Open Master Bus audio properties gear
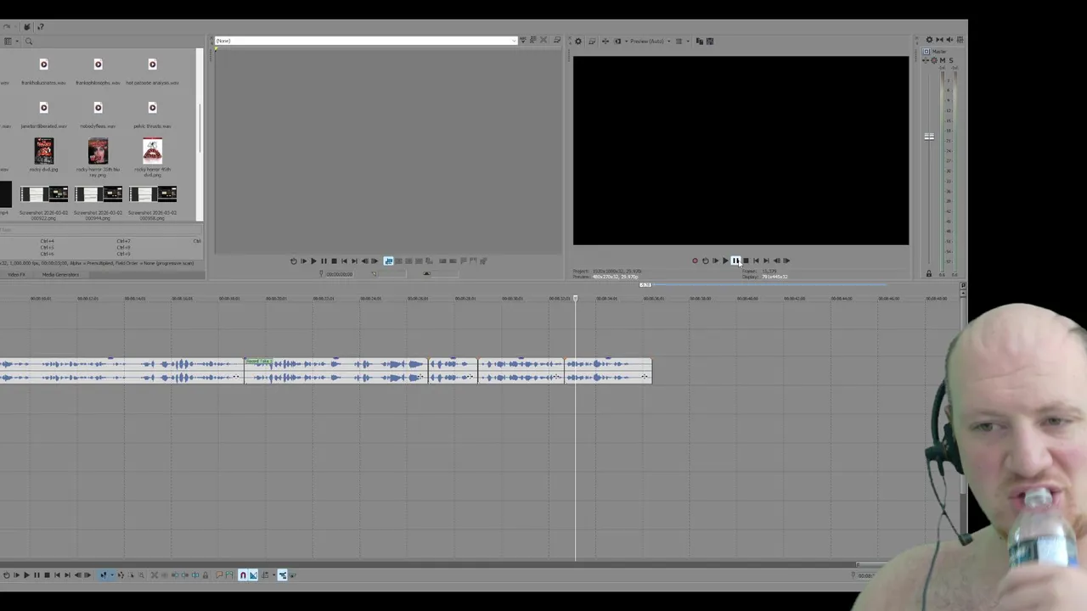This screenshot has width=1087, height=611. (x=929, y=40)
